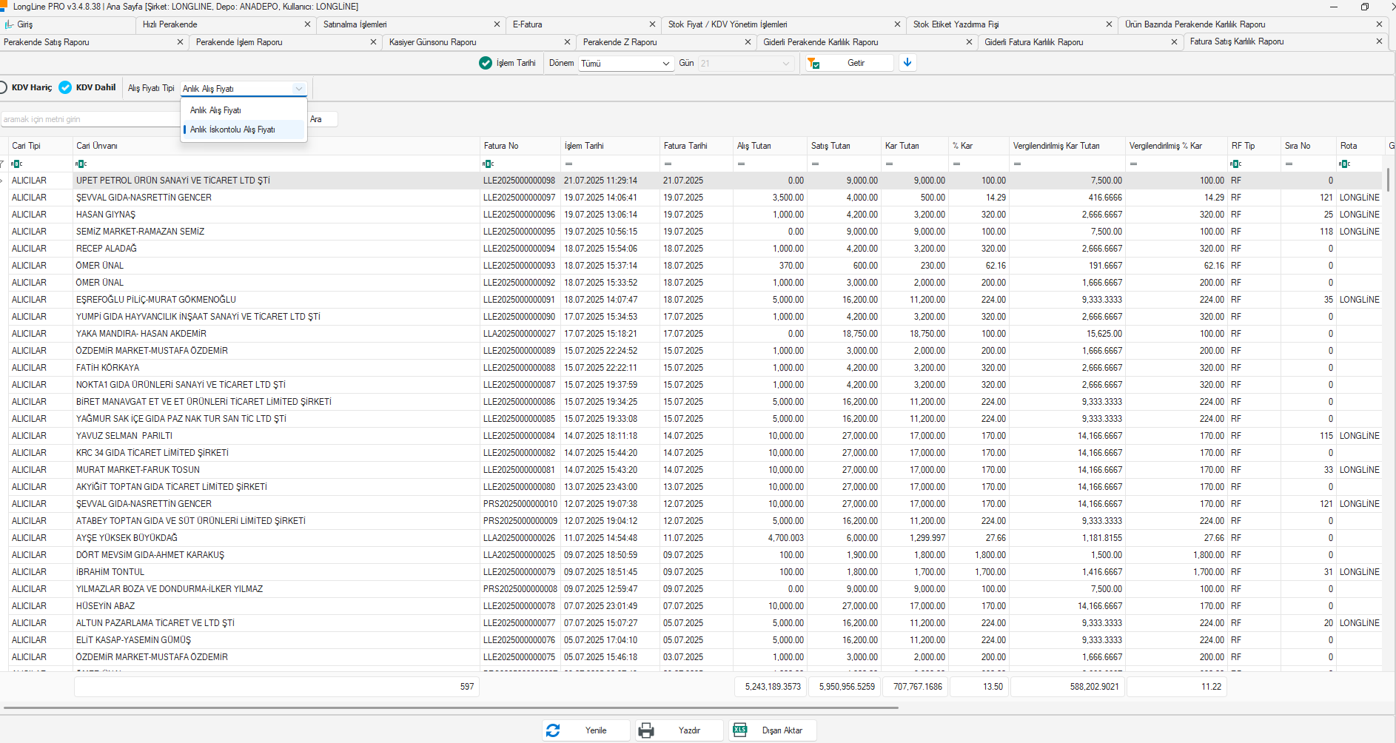Choose Anlık İskontolu Alış Fiyatı option
The height and width of the screenshot is (743, 1396).
coord(232,130)
